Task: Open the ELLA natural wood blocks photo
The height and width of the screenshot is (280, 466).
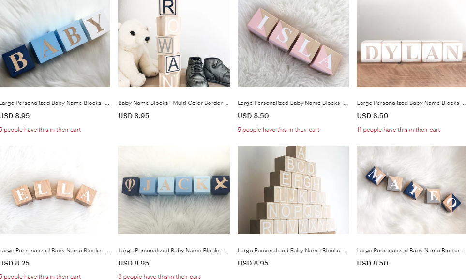Action: coord(55,190)
